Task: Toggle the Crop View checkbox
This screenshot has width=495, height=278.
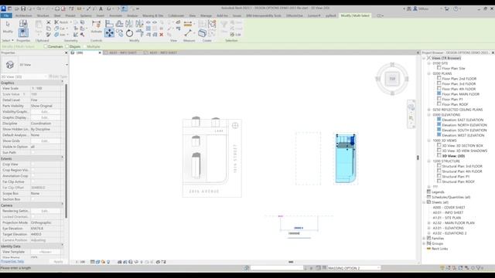Action: (32, 164)
